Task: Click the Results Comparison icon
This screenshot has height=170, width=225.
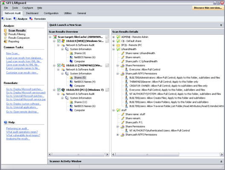Action: pyautogui.click(x=6, y=38)
